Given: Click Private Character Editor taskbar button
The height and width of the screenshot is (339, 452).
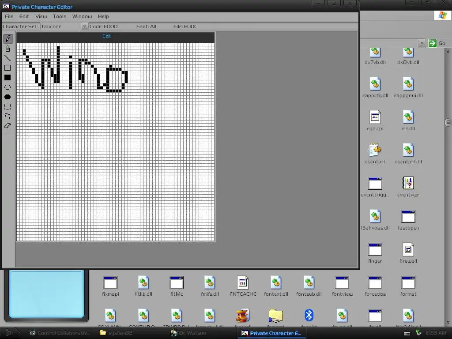Looking at the screenshot, I should click(271, 333).
